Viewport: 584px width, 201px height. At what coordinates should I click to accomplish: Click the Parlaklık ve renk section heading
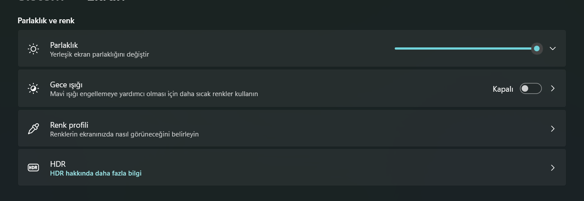[46, 21]
